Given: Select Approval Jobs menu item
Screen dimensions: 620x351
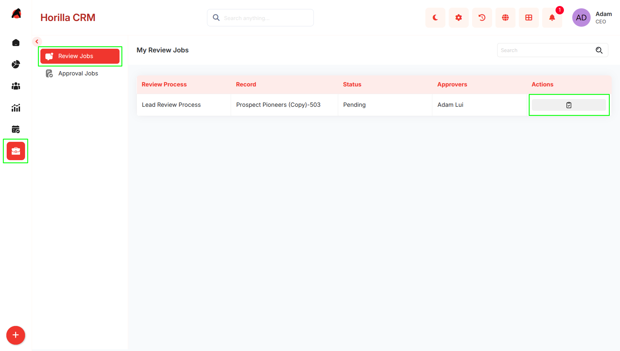Looking at the screenshot, I should pos(80,73).
